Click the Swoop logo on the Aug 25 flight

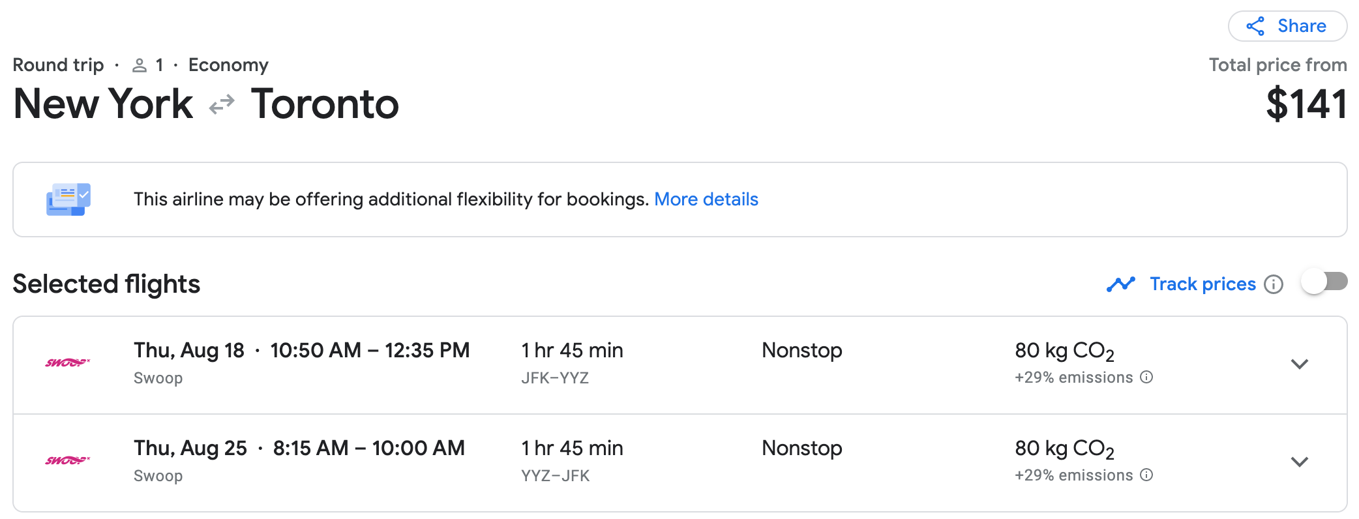[67, 460]
